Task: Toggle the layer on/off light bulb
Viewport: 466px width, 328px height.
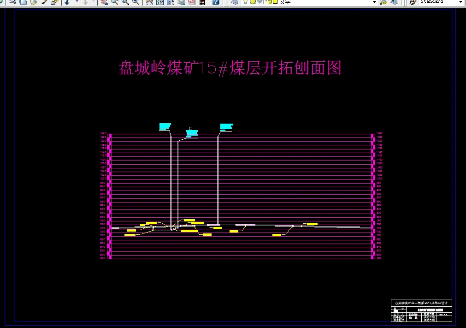Action: 245,2
